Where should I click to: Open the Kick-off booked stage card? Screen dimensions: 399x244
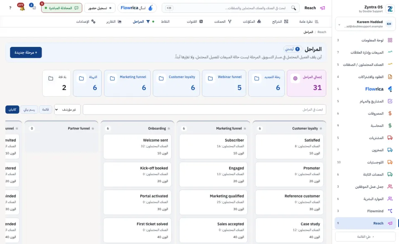[x=138, y=175]
